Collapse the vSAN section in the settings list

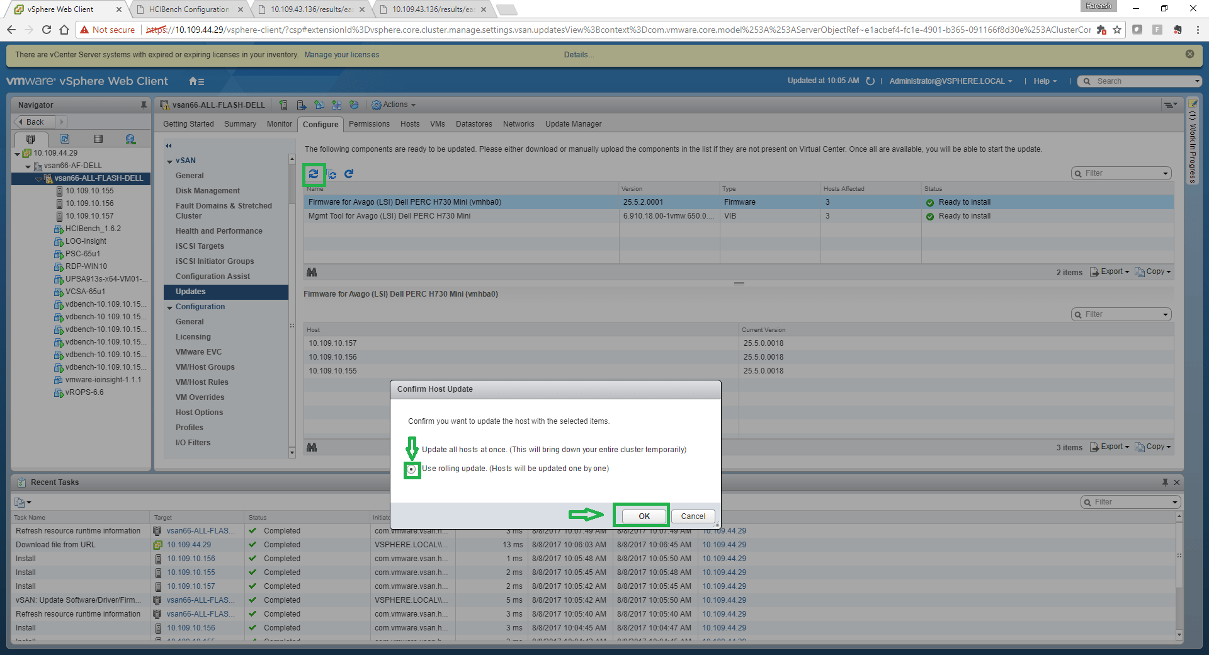tap(170, 161)
